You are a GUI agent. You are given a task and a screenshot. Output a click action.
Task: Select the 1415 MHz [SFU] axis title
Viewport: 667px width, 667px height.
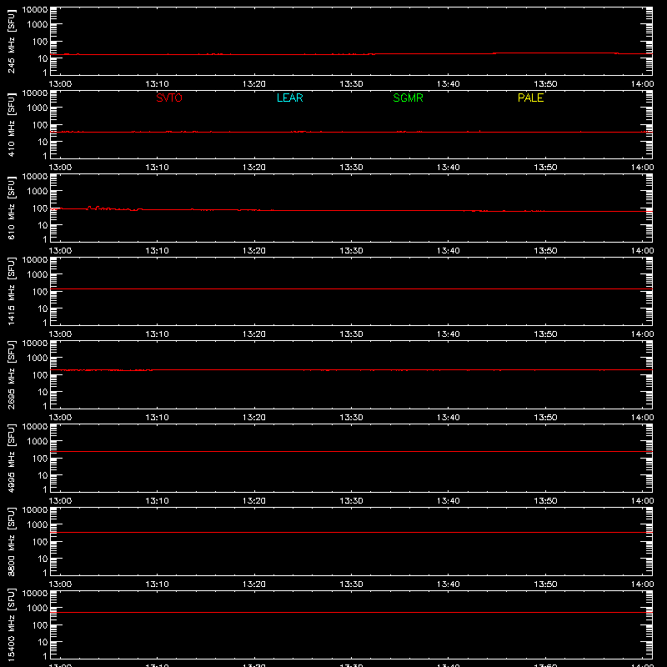click(11, 291)
